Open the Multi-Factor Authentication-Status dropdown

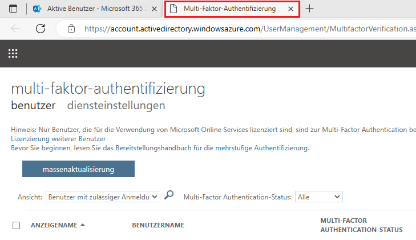[318, 197]
